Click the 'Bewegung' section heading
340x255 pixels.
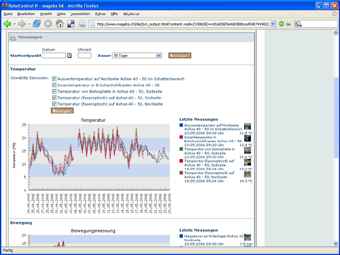point(21,222)
